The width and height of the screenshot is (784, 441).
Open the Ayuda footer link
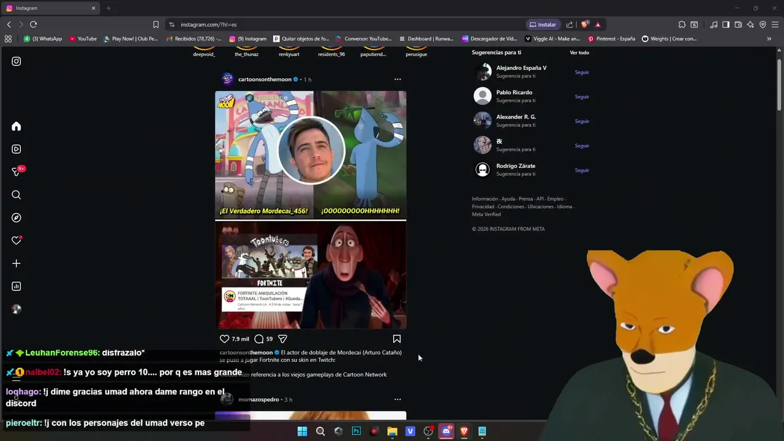tap(508, 199)
